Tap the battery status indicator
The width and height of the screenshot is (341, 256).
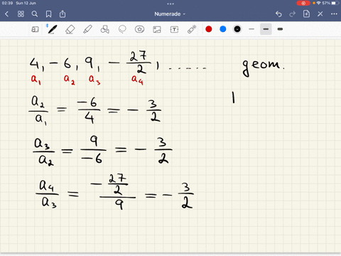click(335, 3)
